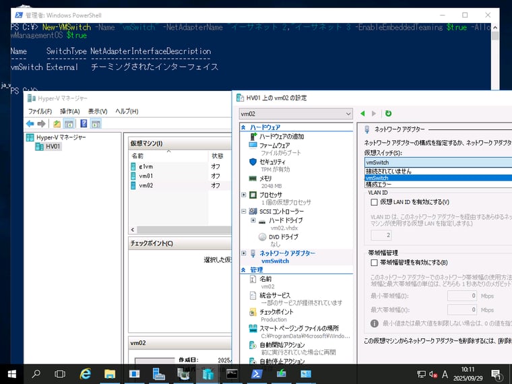Open File Explorer from taskbar
Viewport: 512px width, 384px height.
pos(109,374)
